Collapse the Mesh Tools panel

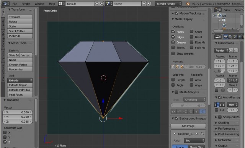pyautogui.click(x=9, y=43)
